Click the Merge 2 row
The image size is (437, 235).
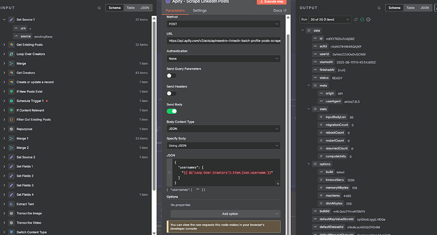point(75,148)
